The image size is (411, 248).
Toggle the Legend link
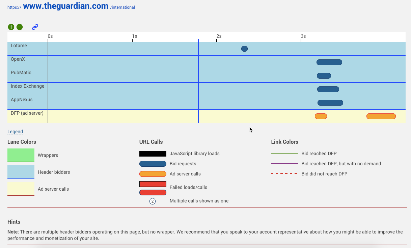pyautogui.click(x=15, y=132)
